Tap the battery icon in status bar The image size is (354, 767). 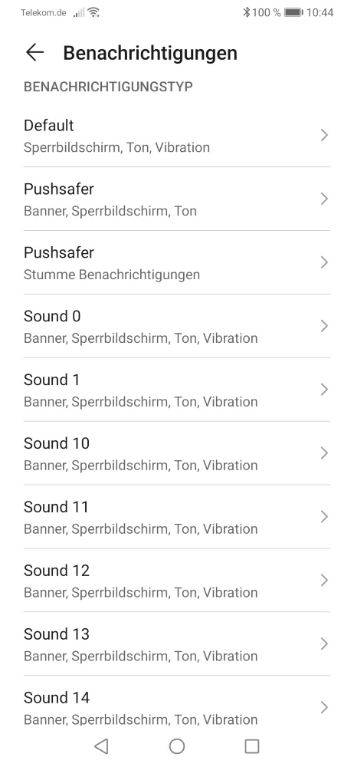(293, 12)
